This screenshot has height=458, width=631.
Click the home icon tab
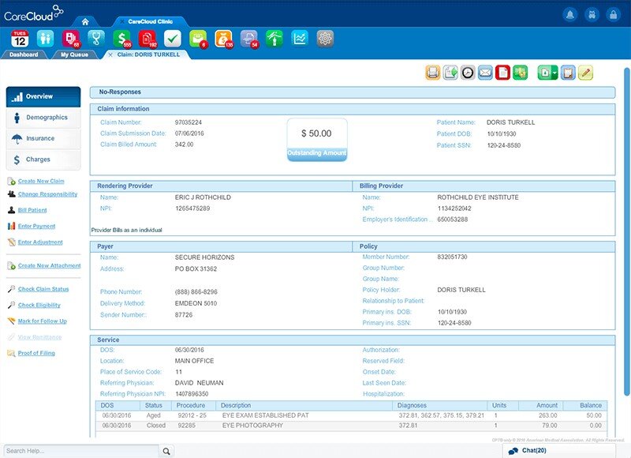(85, 21)
